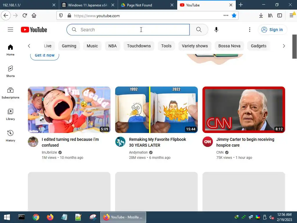297x223 pixels.
Task: Open a new browser tab
Action: click(240, 5)
